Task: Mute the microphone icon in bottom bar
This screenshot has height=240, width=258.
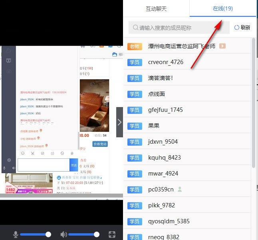Action: [16, 234]
